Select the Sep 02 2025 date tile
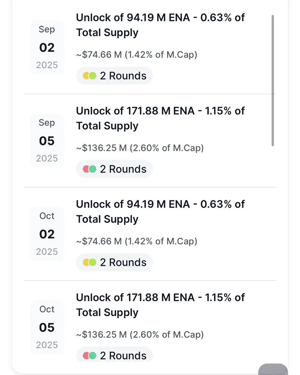The width and height of the screenshot is (300, 375). pos(47,47)
